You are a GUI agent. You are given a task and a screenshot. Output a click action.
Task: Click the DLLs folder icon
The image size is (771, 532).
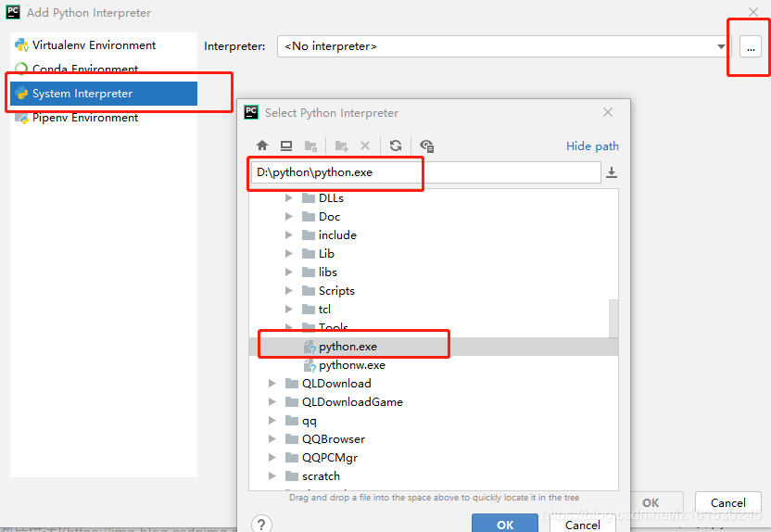click(x=309, y=198)
